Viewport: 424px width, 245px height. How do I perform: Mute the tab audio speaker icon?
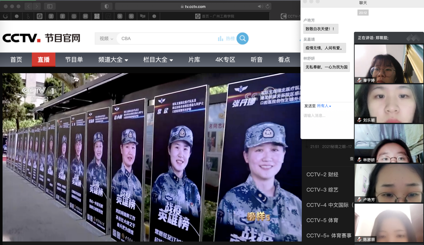260,6
